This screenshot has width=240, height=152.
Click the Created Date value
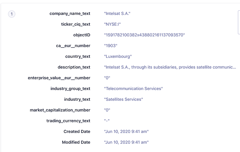126,132
